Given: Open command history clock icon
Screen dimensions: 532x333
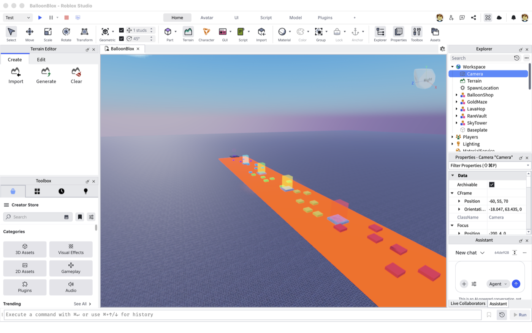Looking at the screenshot, I should click(x=502, y=315).
